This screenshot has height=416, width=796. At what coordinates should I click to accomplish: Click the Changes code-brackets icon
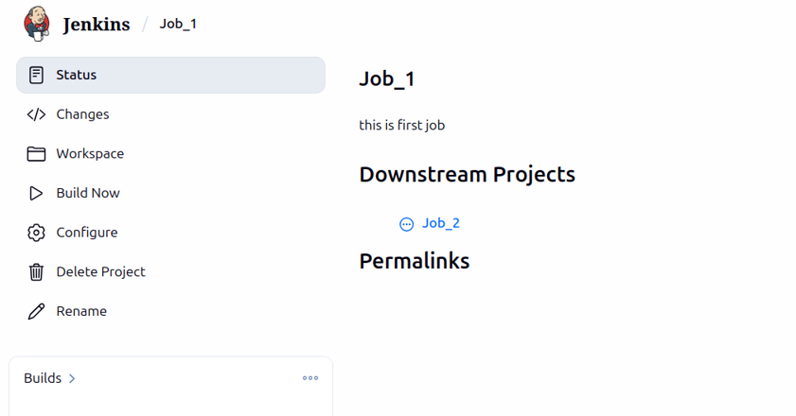pos(36,114)
